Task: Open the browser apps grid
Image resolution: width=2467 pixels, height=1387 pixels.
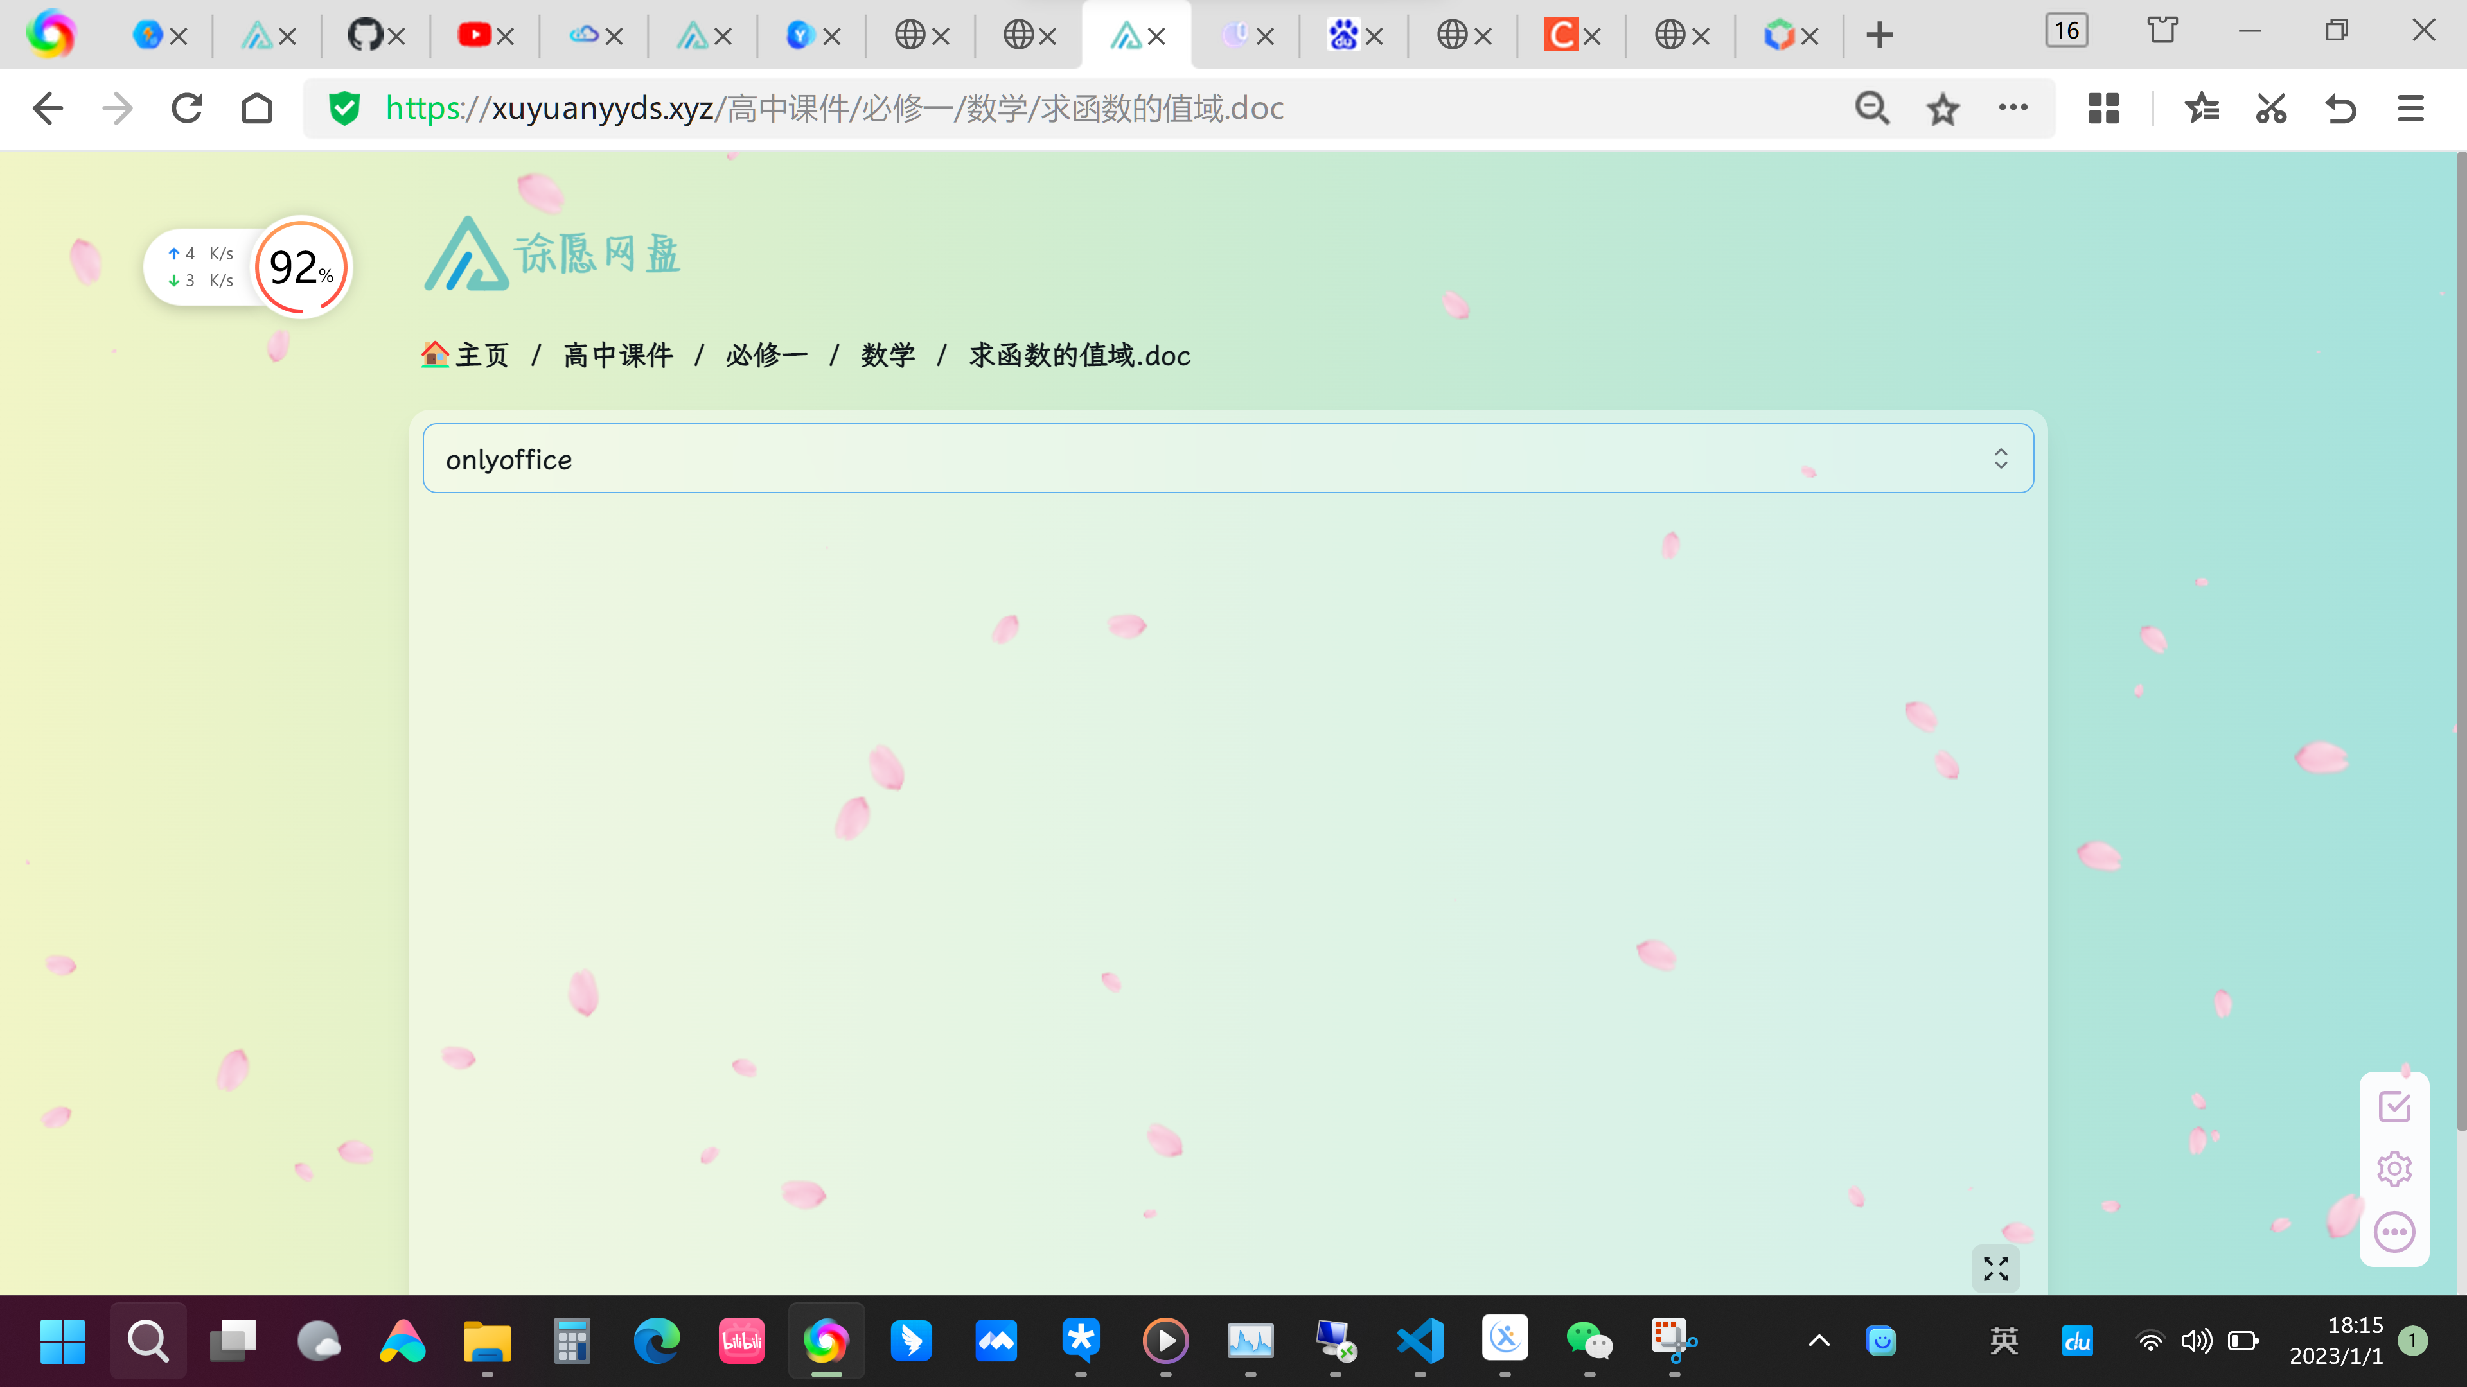Action: (x=2103, y=108)
